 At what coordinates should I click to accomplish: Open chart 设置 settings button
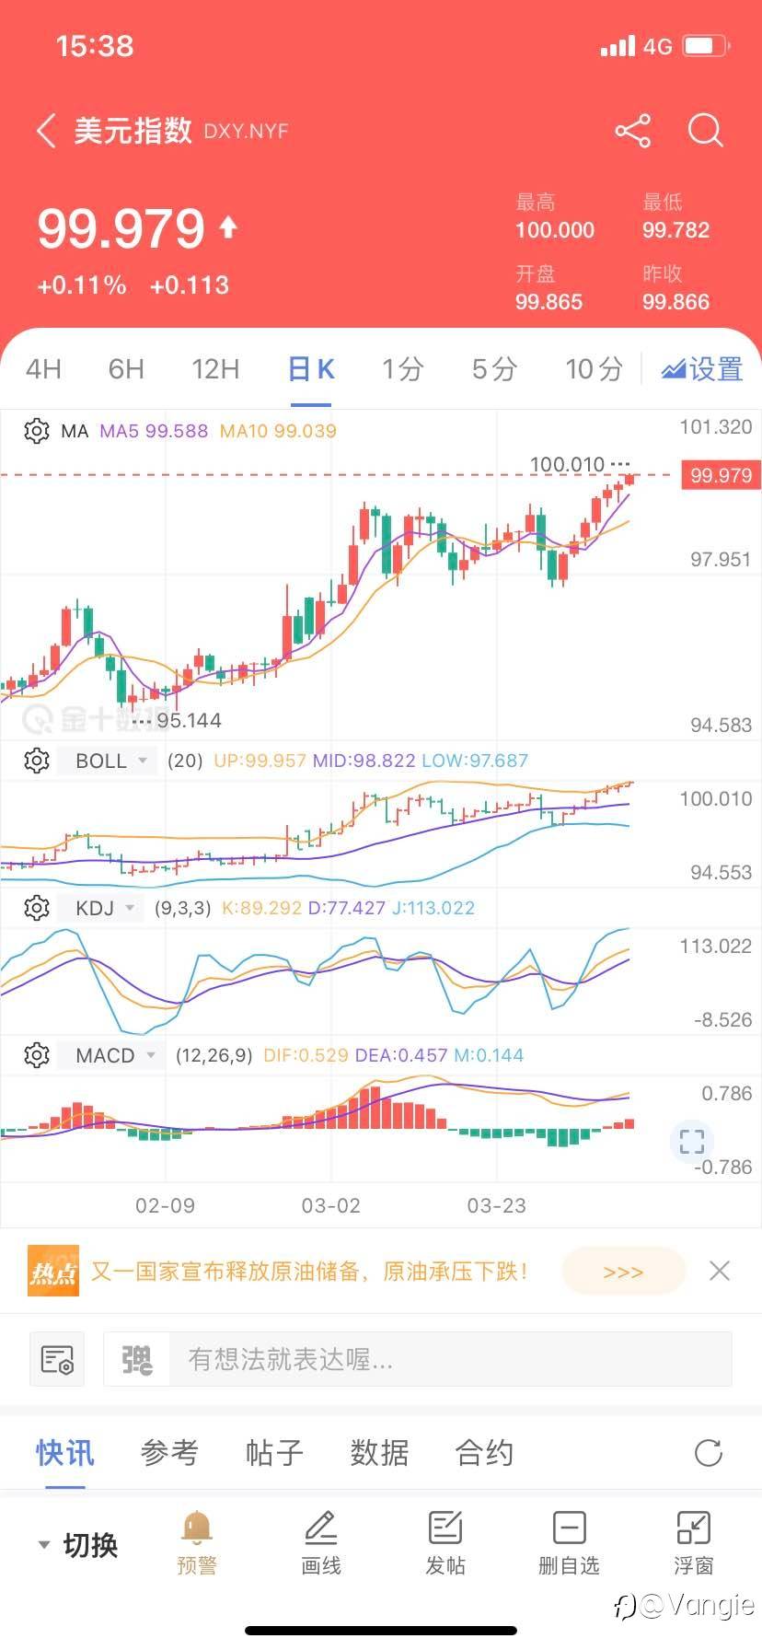click(x=701, y=369)
